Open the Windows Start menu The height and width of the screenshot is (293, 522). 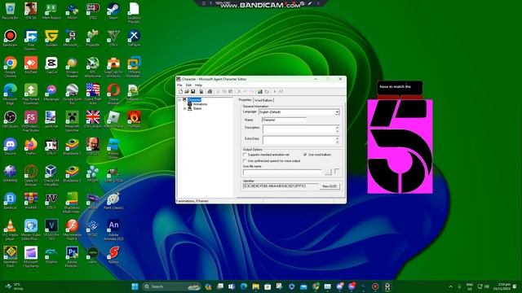click(135, 286)
